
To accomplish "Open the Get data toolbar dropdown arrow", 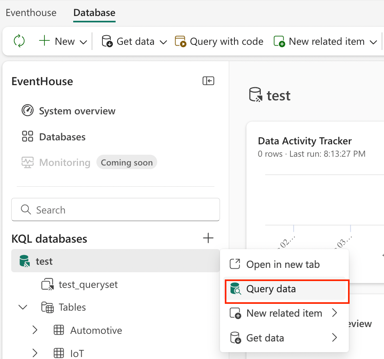I will (163, 42).
